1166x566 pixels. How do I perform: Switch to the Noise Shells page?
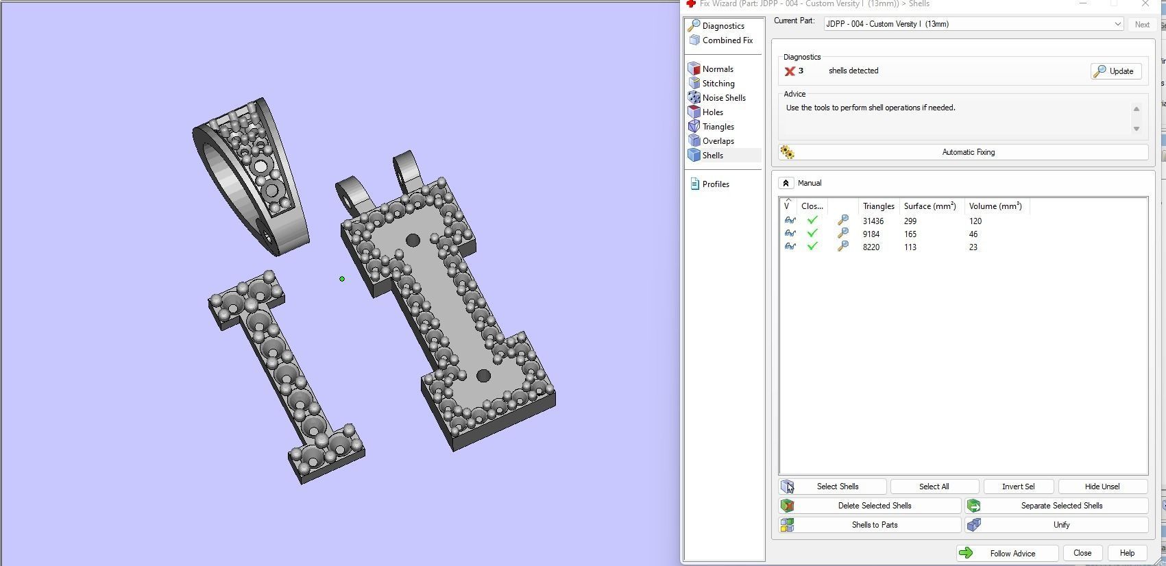(x=723, y=98)
